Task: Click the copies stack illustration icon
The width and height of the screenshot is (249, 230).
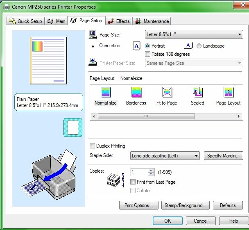Action: pyautogui.click(x=113, y=180)
